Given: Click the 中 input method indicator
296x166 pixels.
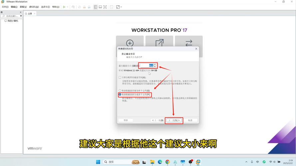Looking at the screenshot, I should [257, 162].
